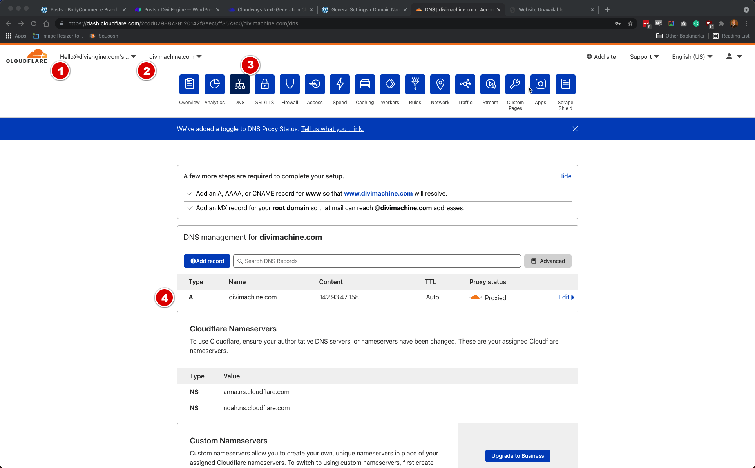Select the 142.93.47.158 content cell
Screen dimensions: 755x468
(x=339, y=297)
